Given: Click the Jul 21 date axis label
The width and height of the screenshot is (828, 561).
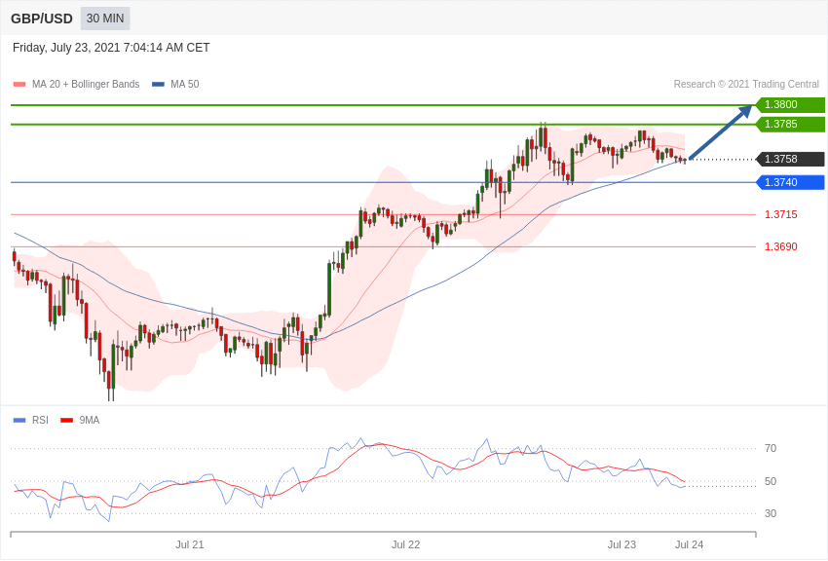Looking at the screenshot, I should [x=190, y=544].
